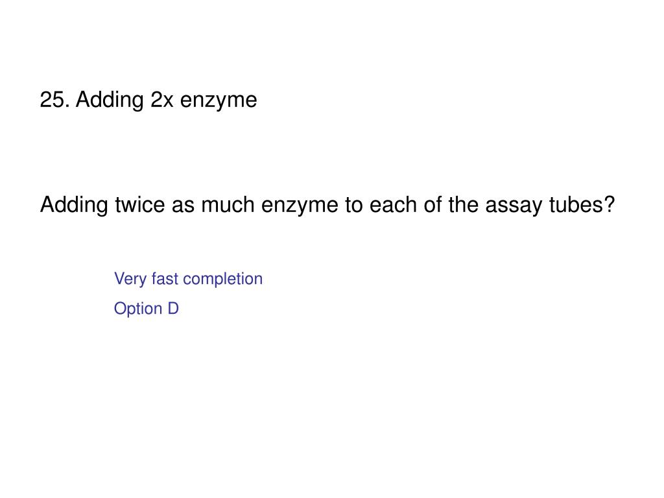Click the word 'each' in the question
This screenshot has height=498, width=664.
pyautogui.click(x=394, y=204)
